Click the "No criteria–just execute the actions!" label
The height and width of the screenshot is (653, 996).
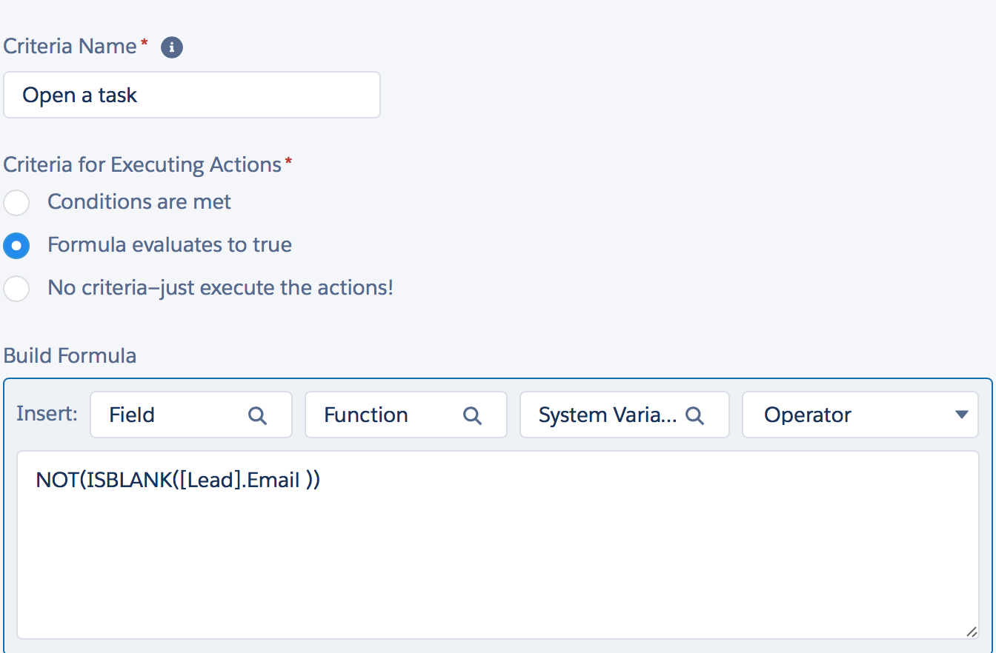pos(220,288)
